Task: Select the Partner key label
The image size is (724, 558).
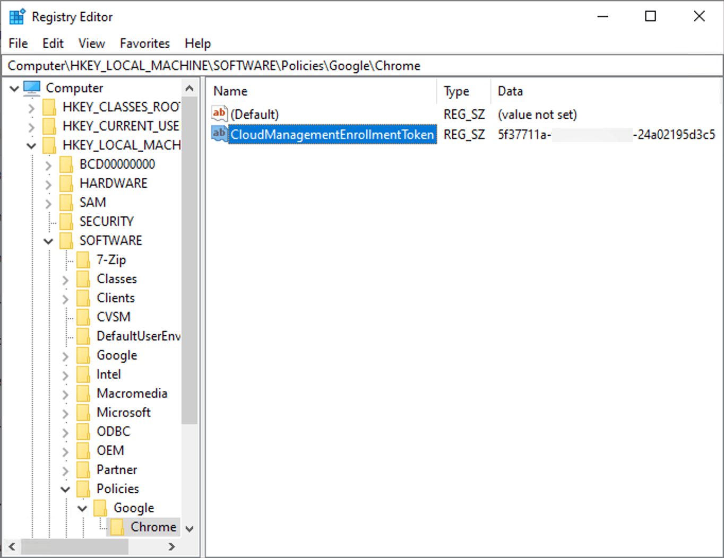Action: 117,470
